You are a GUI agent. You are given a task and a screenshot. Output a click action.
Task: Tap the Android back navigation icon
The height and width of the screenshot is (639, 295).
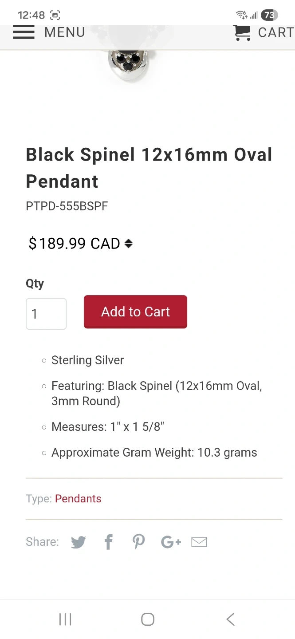tap(230, 619)
